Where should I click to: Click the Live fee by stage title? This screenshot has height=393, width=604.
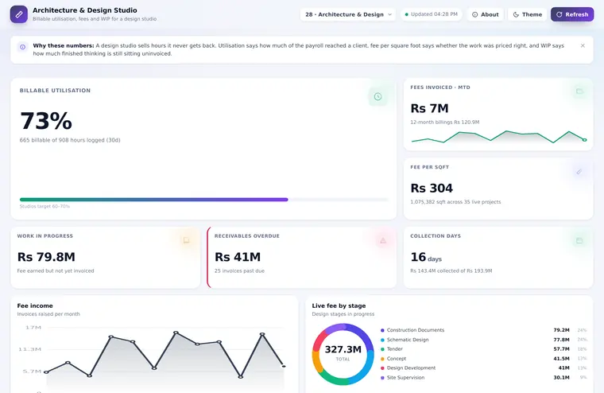[339, 305]
